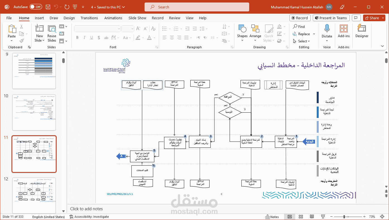Switch to Slide Sorter view

tap(301, 217)
